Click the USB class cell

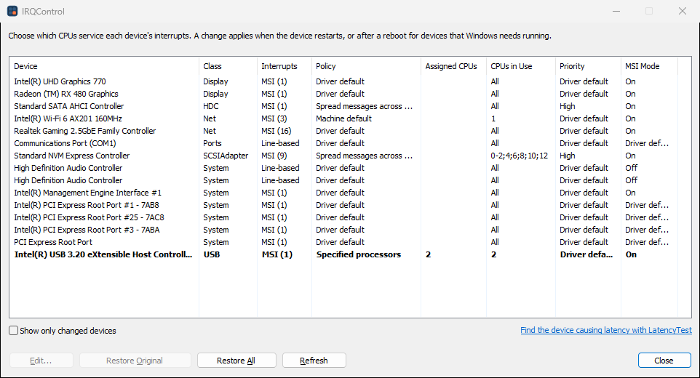(212, 254)
